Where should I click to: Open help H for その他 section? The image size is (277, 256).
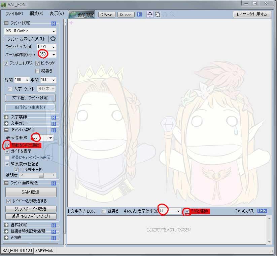54,238
